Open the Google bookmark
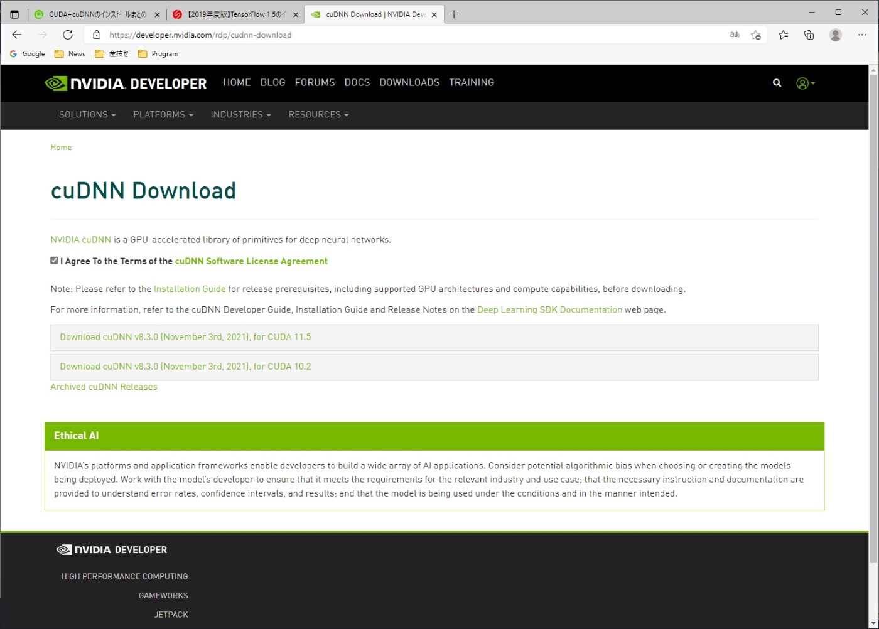 27,54
